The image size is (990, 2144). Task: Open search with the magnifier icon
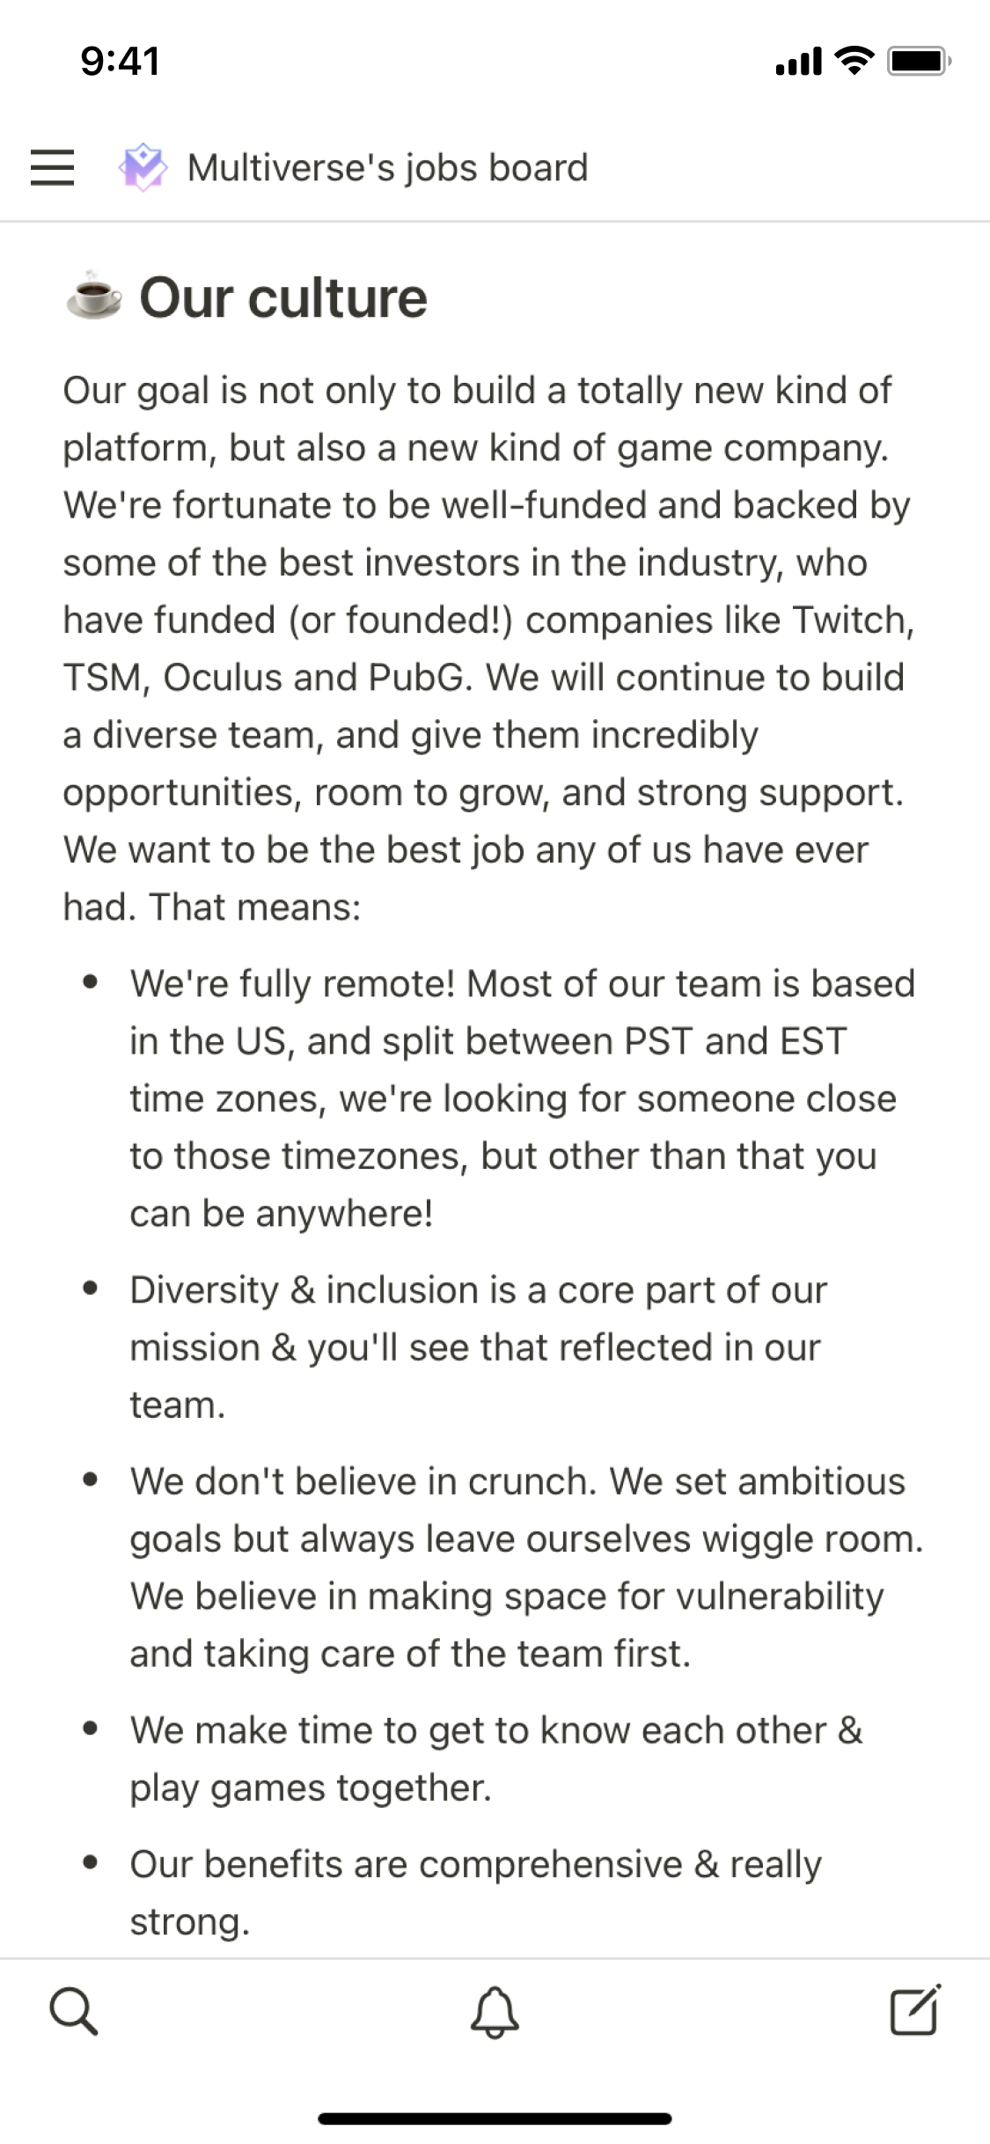(74, 2011)
